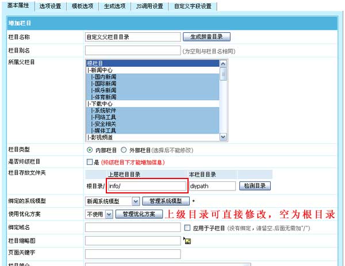Click the 上层栏目目录 input containing info/

tap(147, 186)
